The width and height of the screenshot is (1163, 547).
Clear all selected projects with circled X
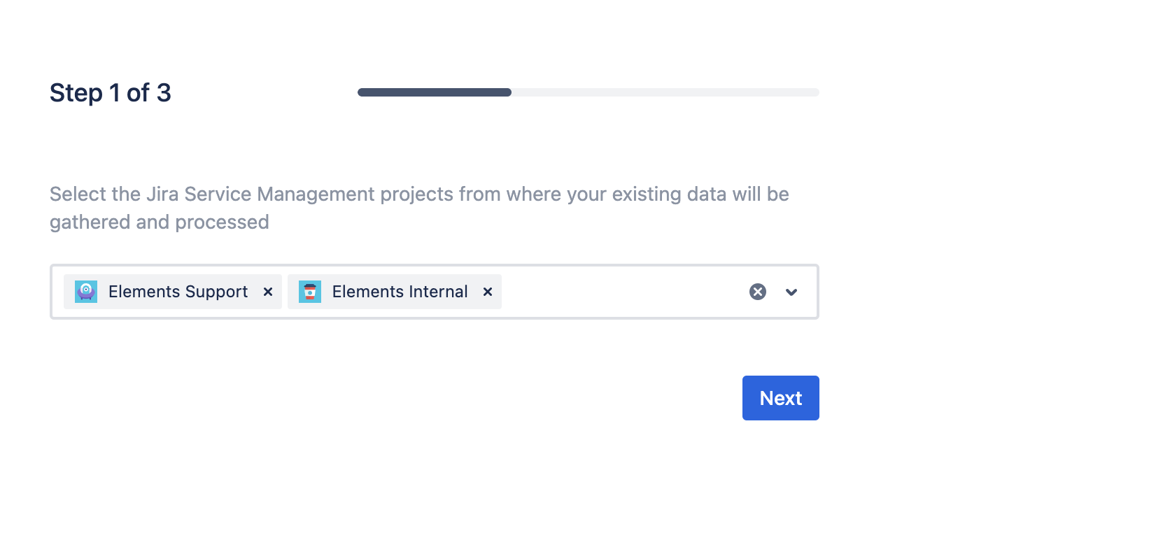(758, 292)
